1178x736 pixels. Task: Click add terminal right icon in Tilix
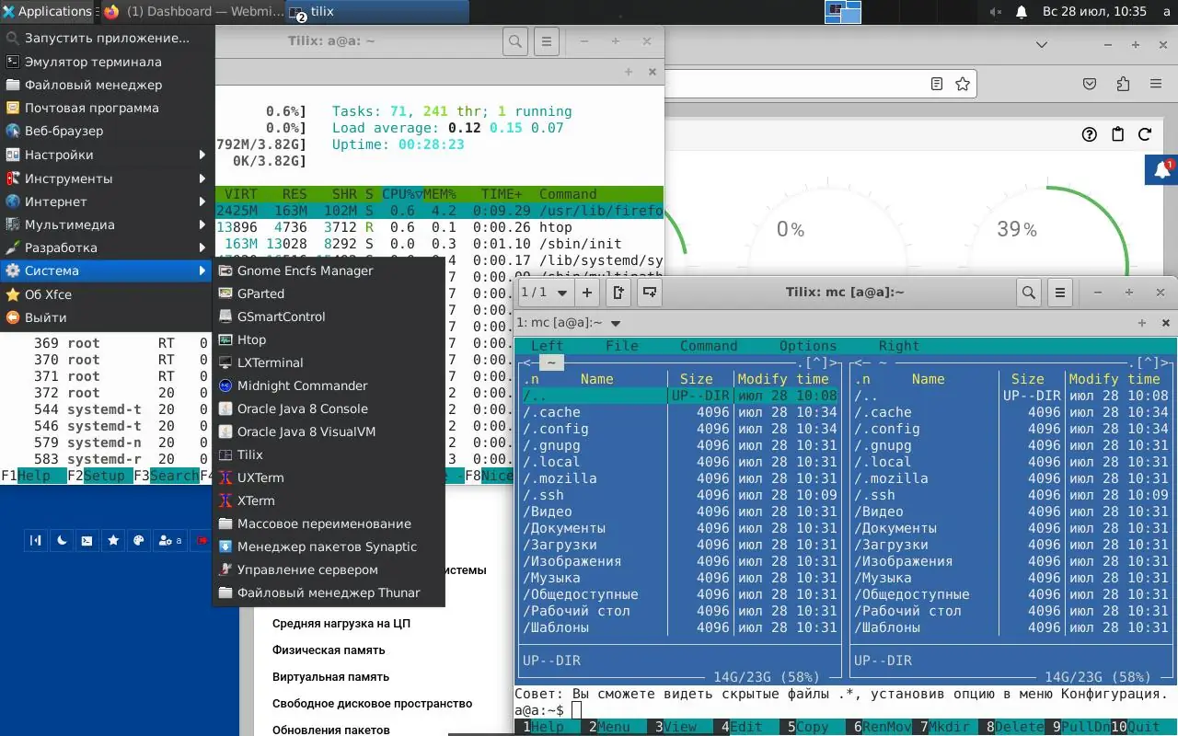tap(619, 293)
